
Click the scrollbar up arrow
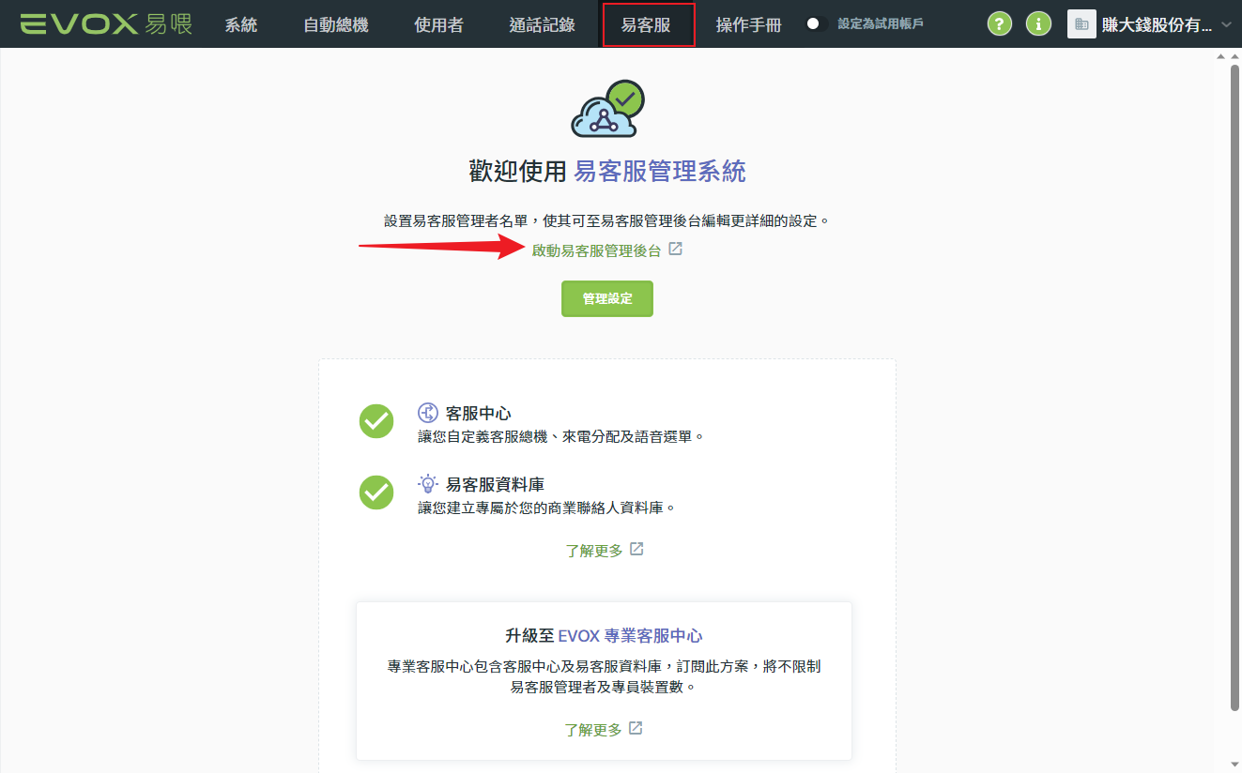tap(1235, 56)
